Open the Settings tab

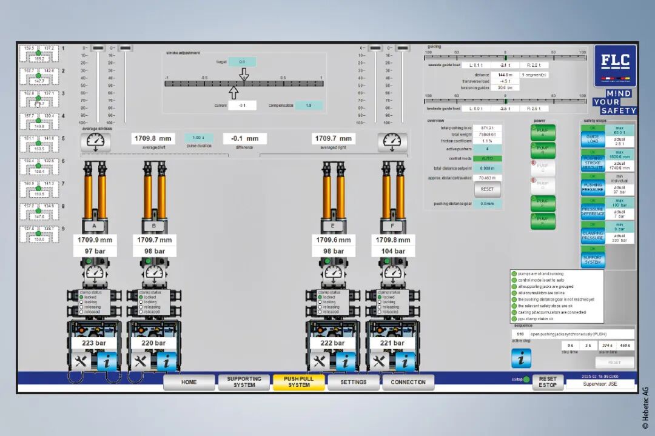click(x=353, y=382)
